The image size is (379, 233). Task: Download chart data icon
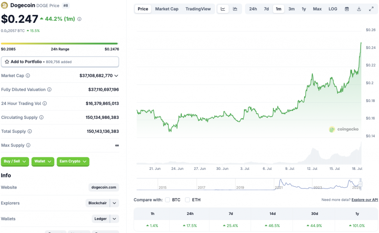[x=359, y=9]
